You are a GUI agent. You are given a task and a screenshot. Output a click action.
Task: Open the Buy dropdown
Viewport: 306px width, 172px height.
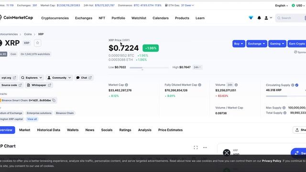tap(239, 43)
